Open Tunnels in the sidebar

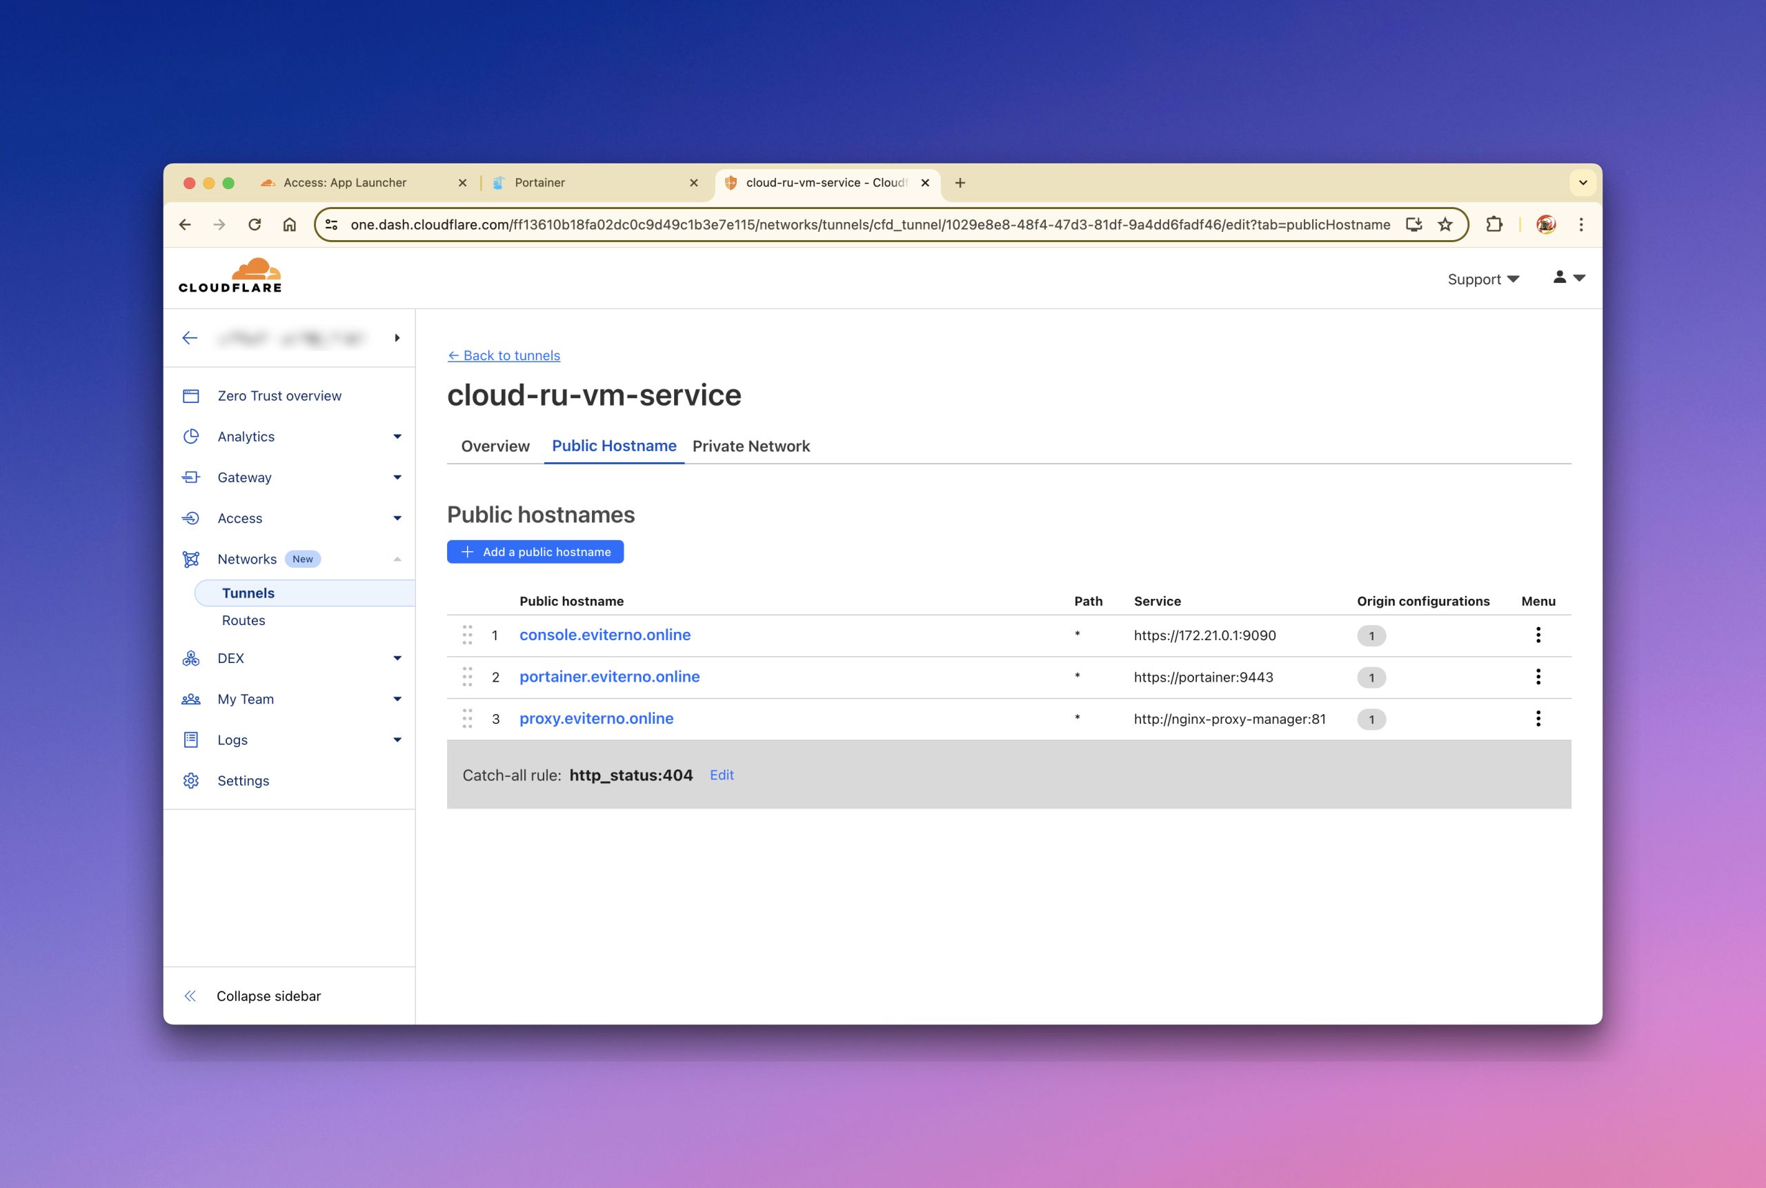304,593
